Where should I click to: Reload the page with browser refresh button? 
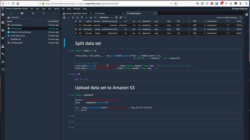coord(13,3)
